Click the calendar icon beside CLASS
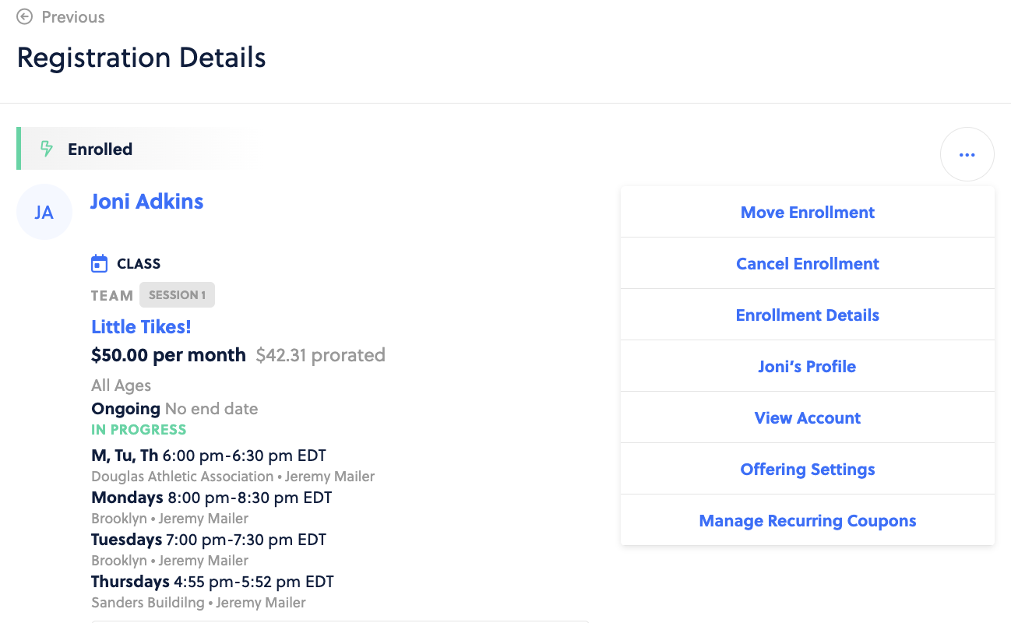 coord(99,263)
